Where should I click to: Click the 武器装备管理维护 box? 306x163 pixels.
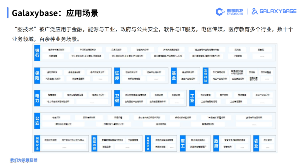[198, 147]
